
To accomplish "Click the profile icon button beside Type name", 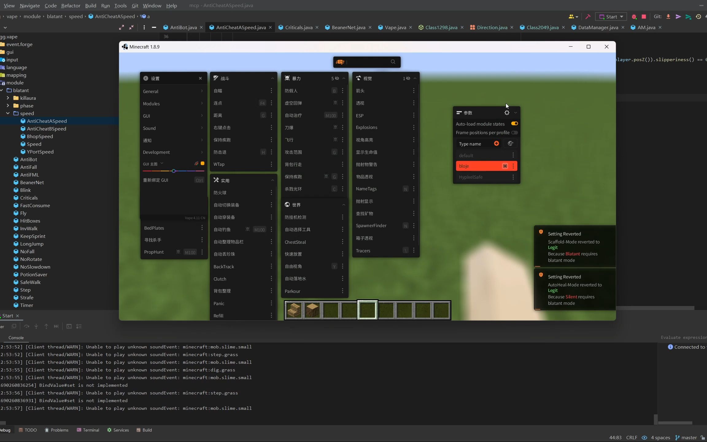I will [x=511, y=143].
